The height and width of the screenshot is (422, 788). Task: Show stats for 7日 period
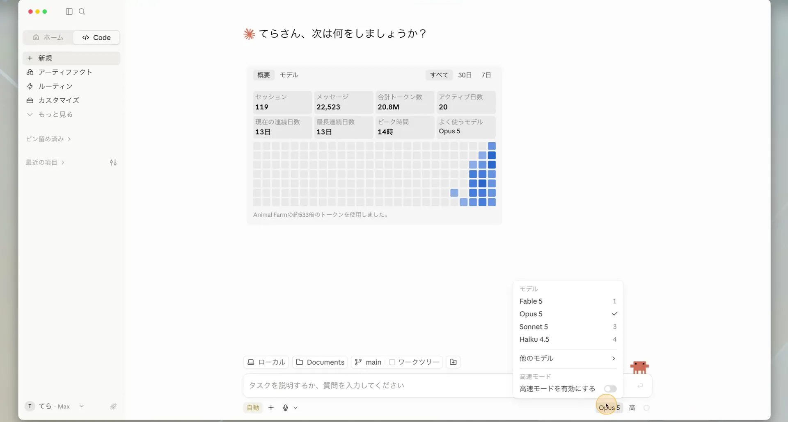point(486,75)
